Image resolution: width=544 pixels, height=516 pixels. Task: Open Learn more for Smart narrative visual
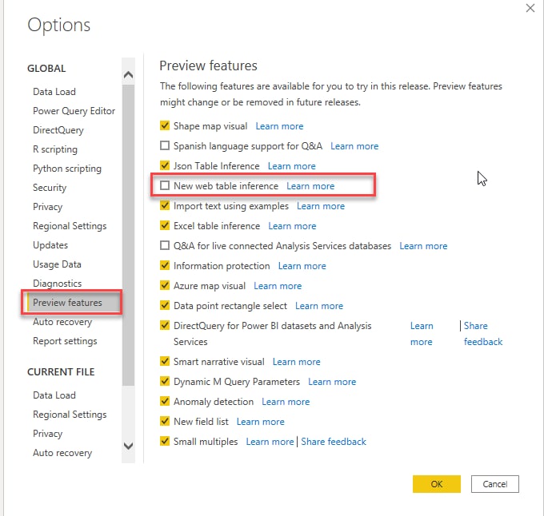[296, 362]
